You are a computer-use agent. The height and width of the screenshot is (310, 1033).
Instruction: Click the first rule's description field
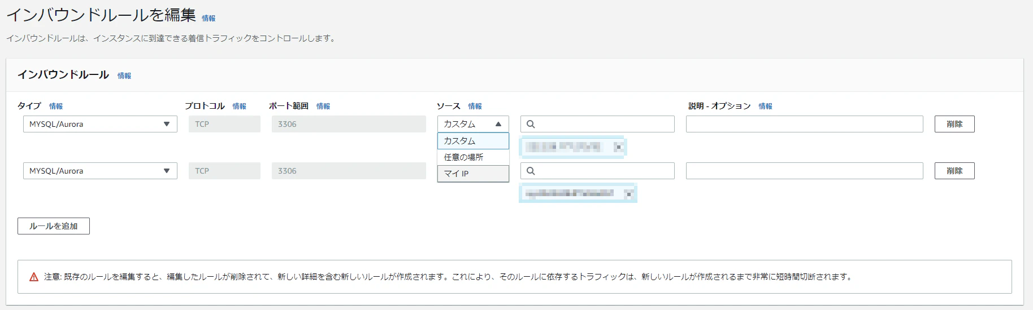pyautogui.click(x=804, y=124)
